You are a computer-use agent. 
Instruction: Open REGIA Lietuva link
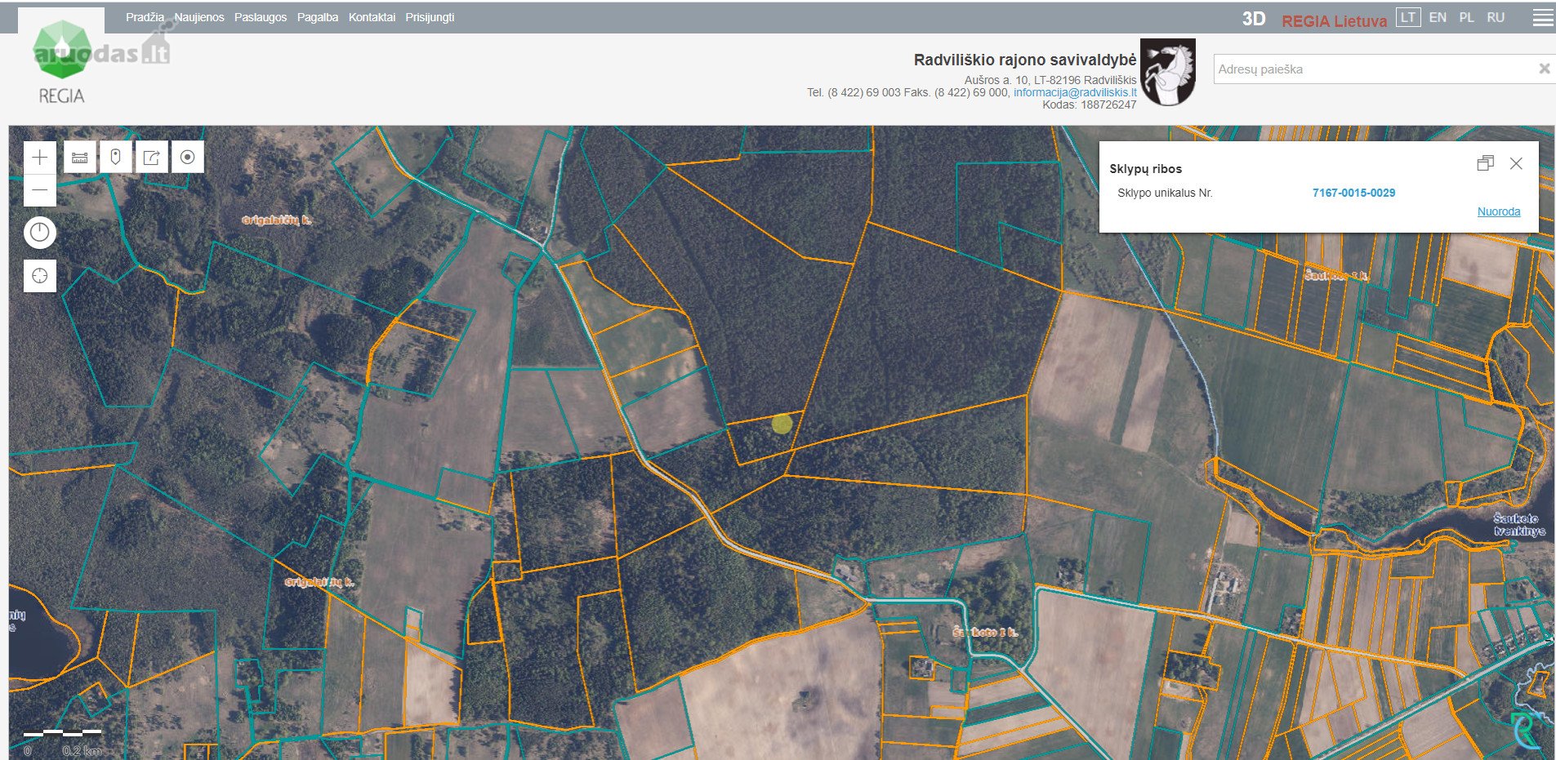1334,21
